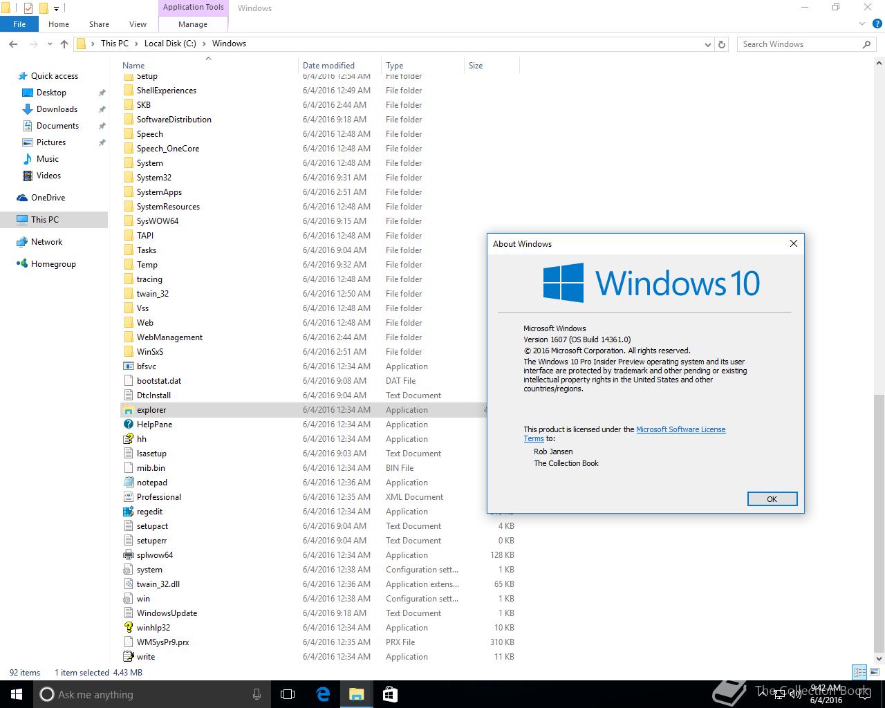
Task: Open the Store from taskbar
Action: coord(390,694)
